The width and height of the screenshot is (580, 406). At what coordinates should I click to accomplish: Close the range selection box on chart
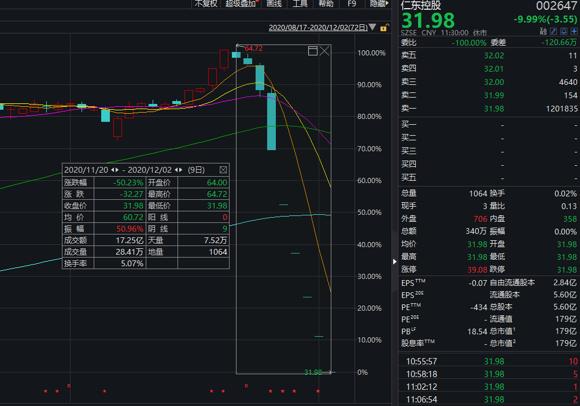[x=324, y=51]
